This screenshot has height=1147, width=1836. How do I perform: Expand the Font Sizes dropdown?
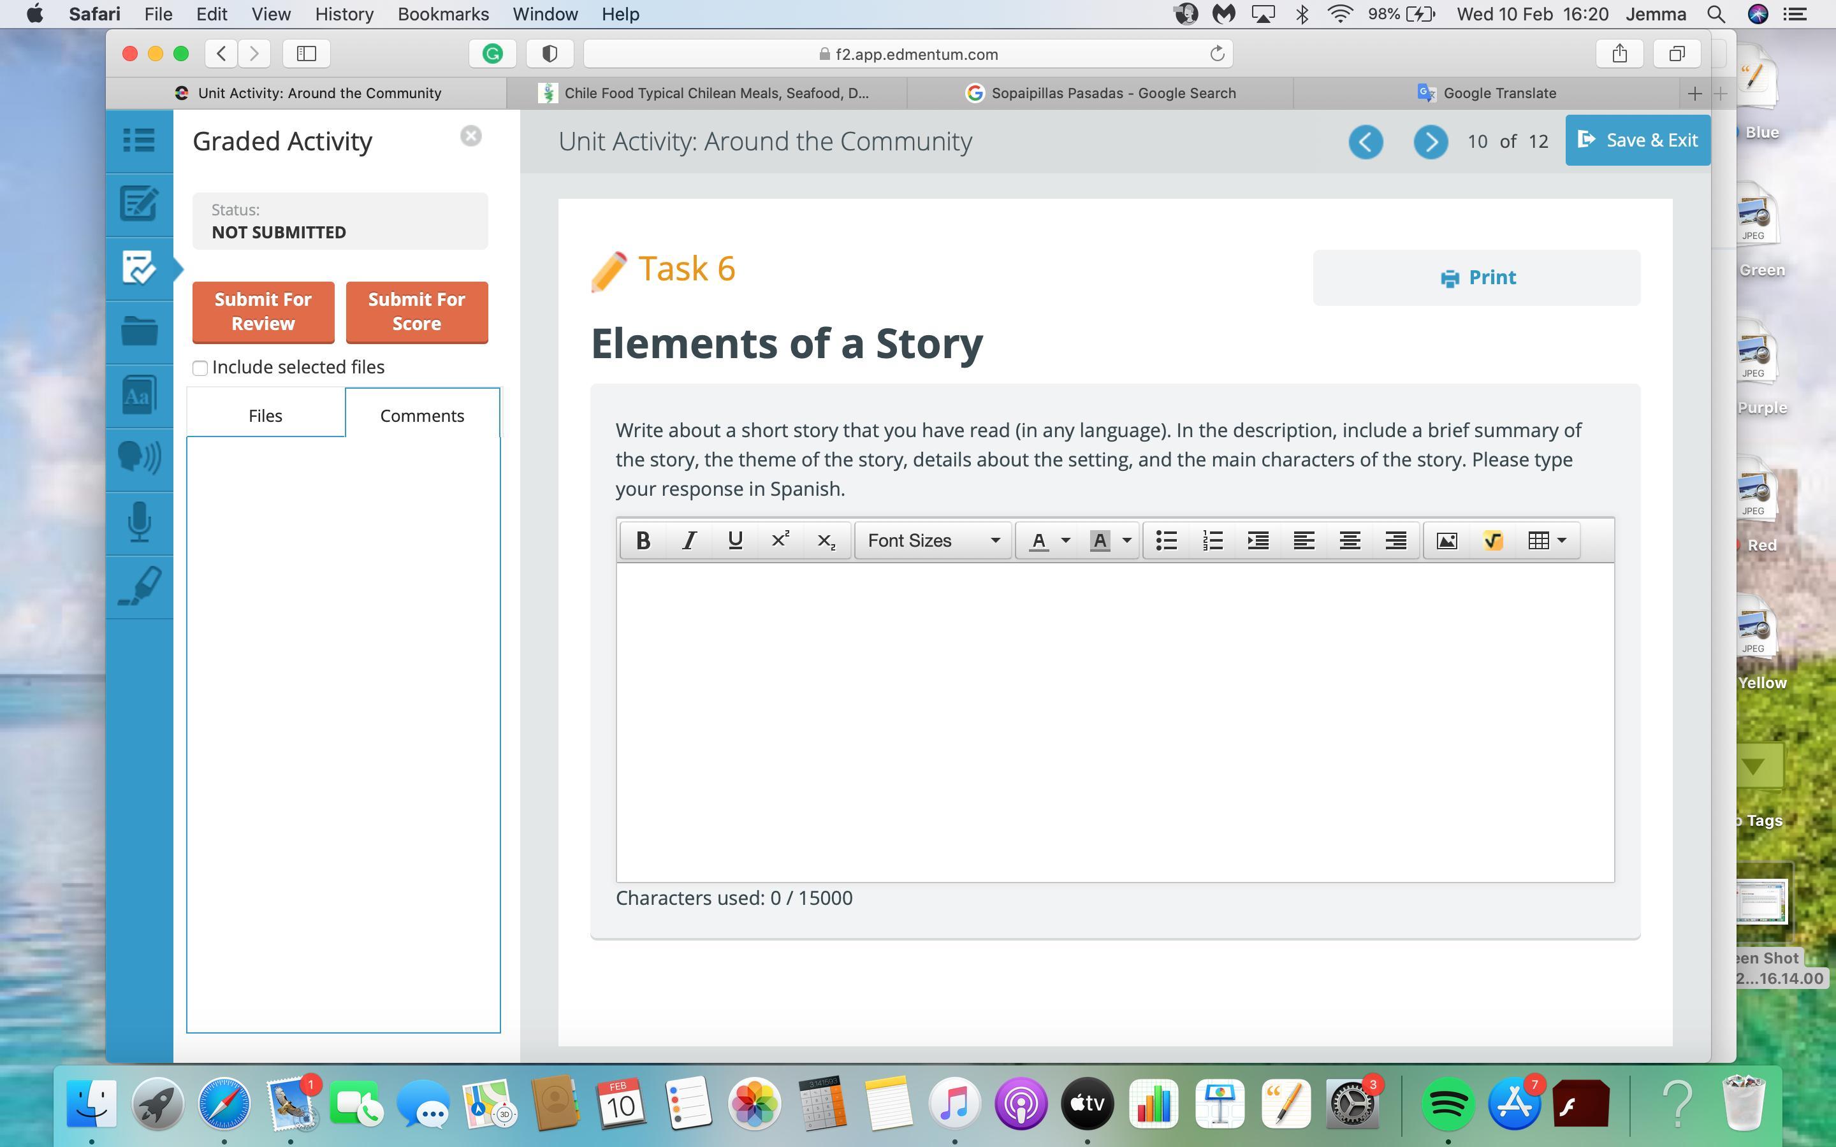tap(933, 541)
